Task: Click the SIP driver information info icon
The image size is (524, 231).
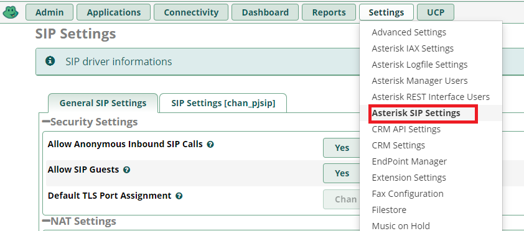Action: pyautogui.click(x=50, y=61)
